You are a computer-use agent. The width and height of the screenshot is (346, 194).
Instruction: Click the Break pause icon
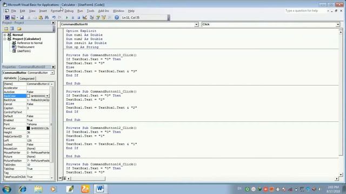[x=73, y=17]
